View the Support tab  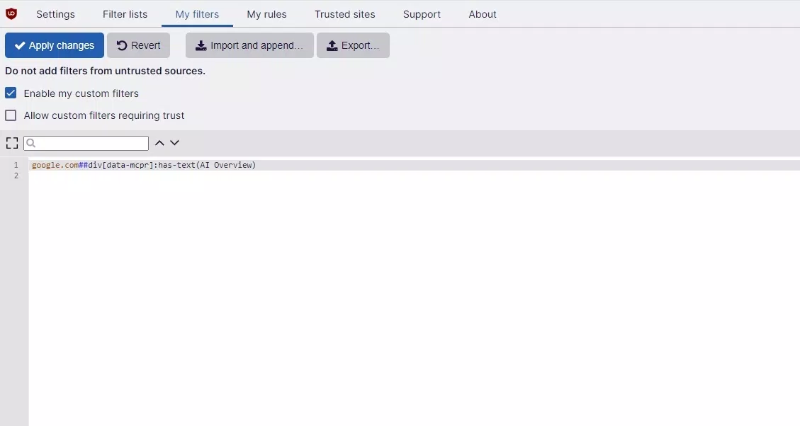422,14
